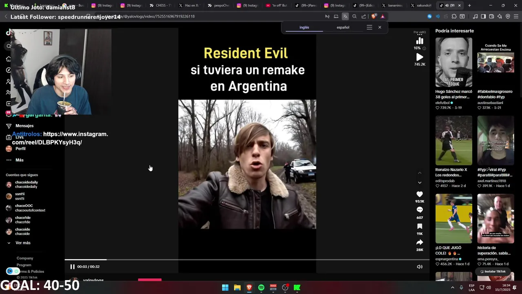
Task: Click the Instalar TikTok button
Action: pyautogui.click(x=493, y=272)
